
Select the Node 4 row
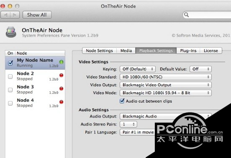[35, 103]
